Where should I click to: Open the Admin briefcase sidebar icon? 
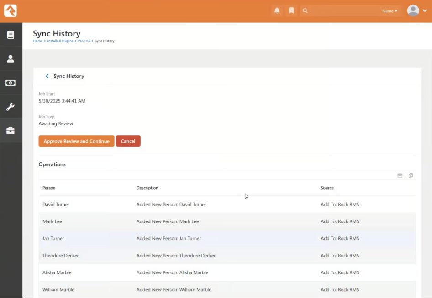11,131
